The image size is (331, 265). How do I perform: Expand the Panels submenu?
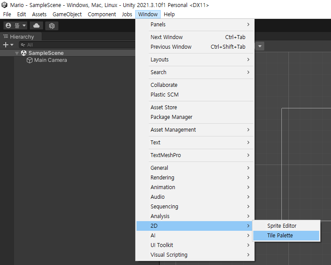point(195,25)
